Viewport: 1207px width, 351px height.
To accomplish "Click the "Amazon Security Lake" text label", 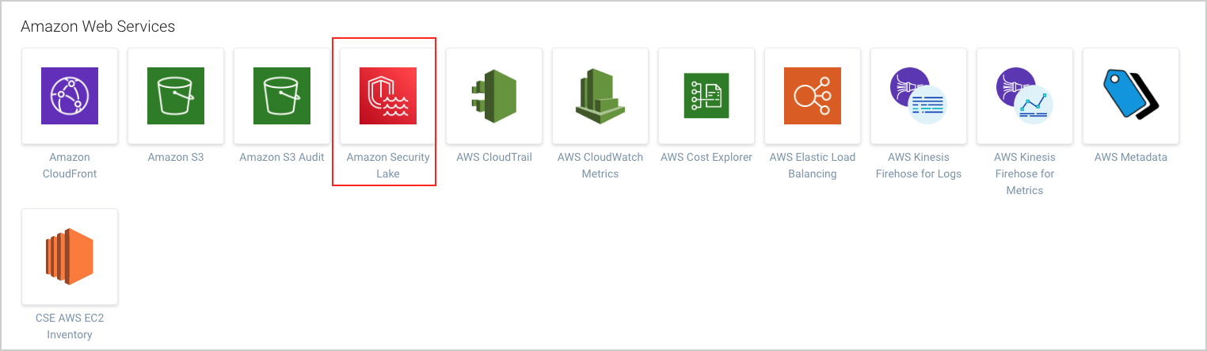I will [x=388, y=166].
